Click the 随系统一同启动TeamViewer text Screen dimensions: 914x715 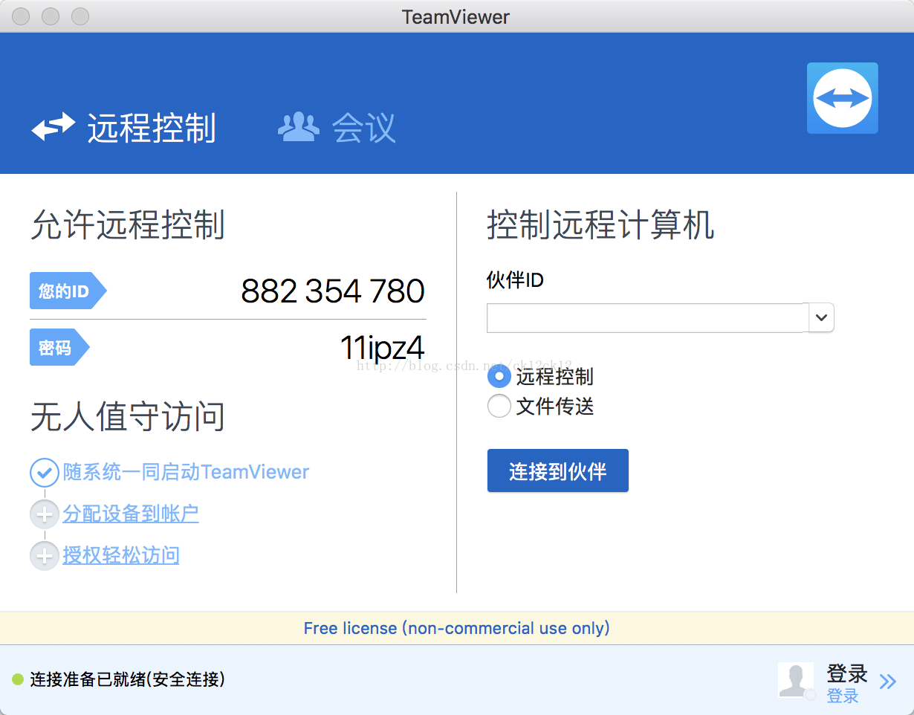[186, 472]
